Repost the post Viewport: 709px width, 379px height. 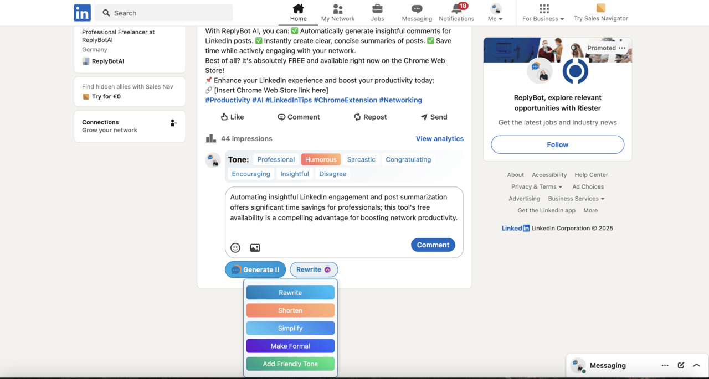pyautogui.click(x=370, y=117)
